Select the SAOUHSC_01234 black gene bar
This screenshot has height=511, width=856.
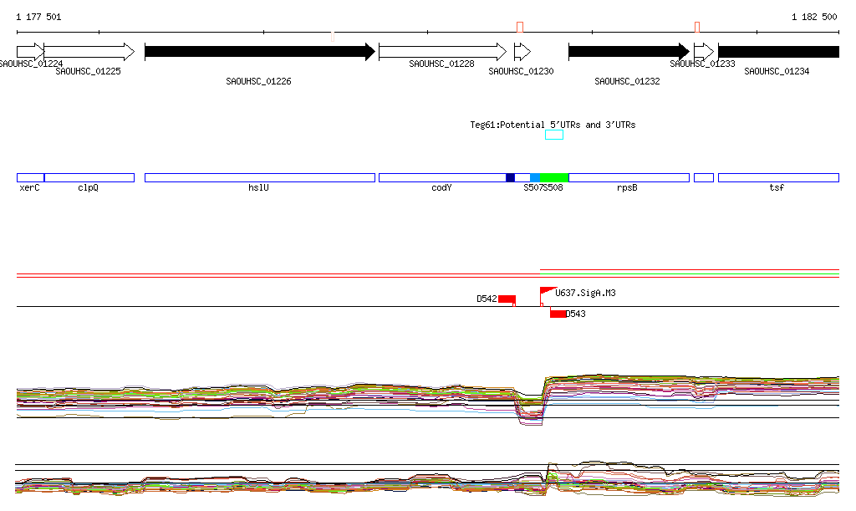point(777,52)
